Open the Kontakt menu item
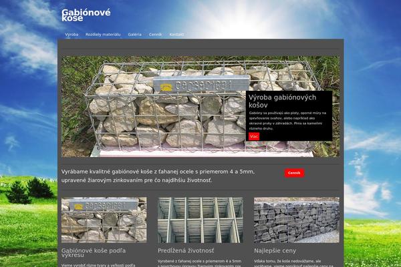401x267 pixels. tap(176, 35)
